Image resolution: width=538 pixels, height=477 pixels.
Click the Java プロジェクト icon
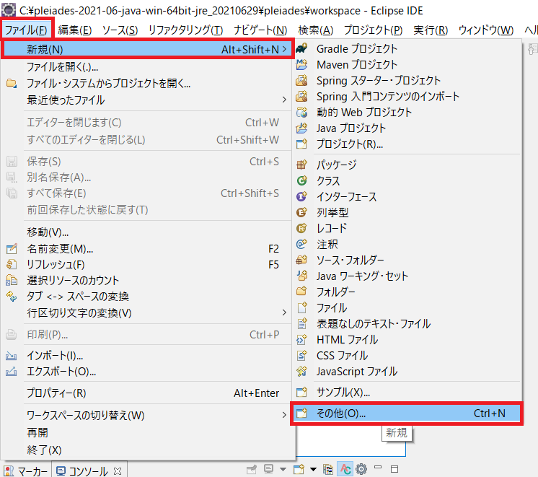(301, 128)
